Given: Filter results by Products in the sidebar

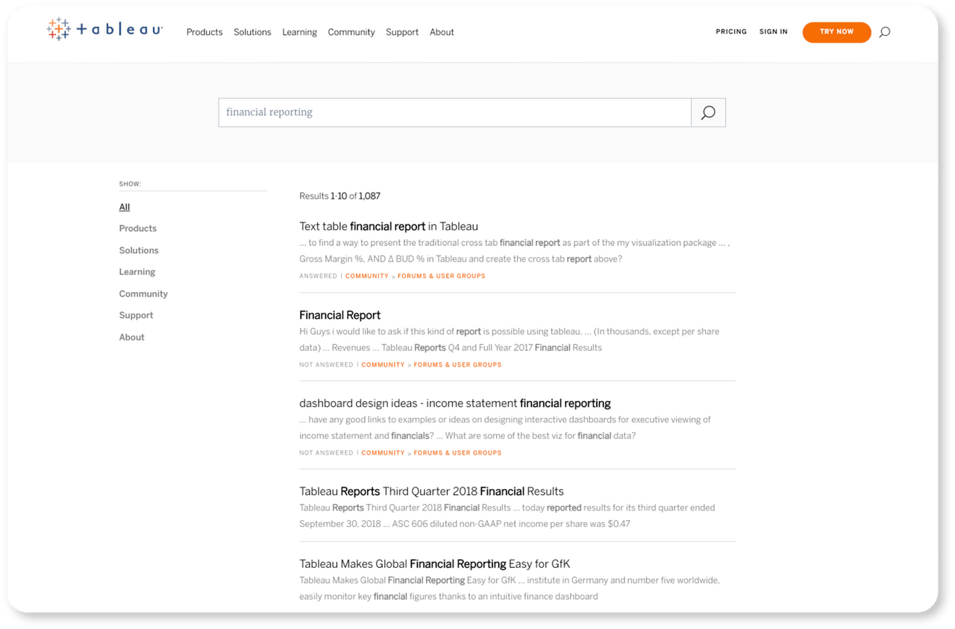Looking at the screenshot, I should [x=138, y=229].
